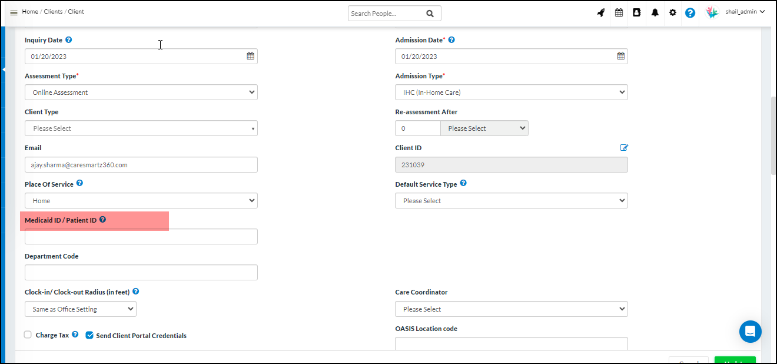Enable the Charge Tax checkbox
Image resolution: width=777 pixels, height=364 pixels.
pos(28,334)
